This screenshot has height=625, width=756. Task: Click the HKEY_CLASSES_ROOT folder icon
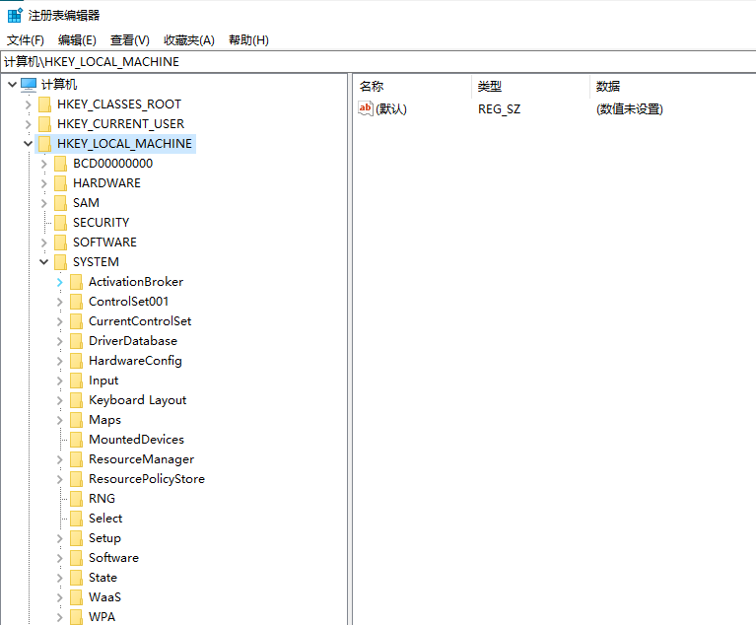pyautogui.click(x=44, y=104)
